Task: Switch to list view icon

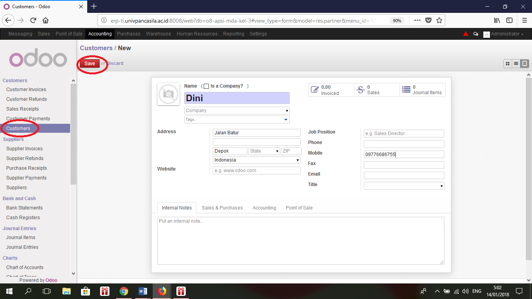Action: pyautogui.click(x=516, y=63)
